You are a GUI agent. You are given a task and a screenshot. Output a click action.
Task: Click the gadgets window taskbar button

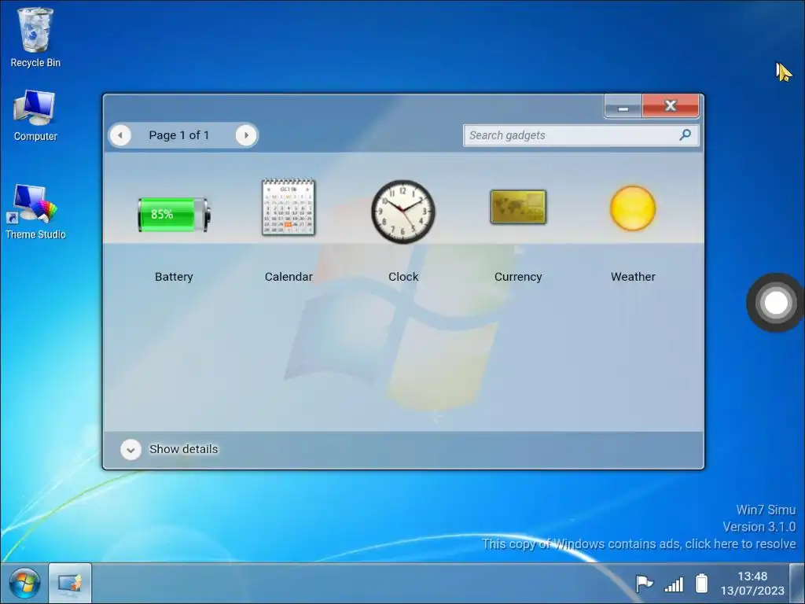pos(70,584)
